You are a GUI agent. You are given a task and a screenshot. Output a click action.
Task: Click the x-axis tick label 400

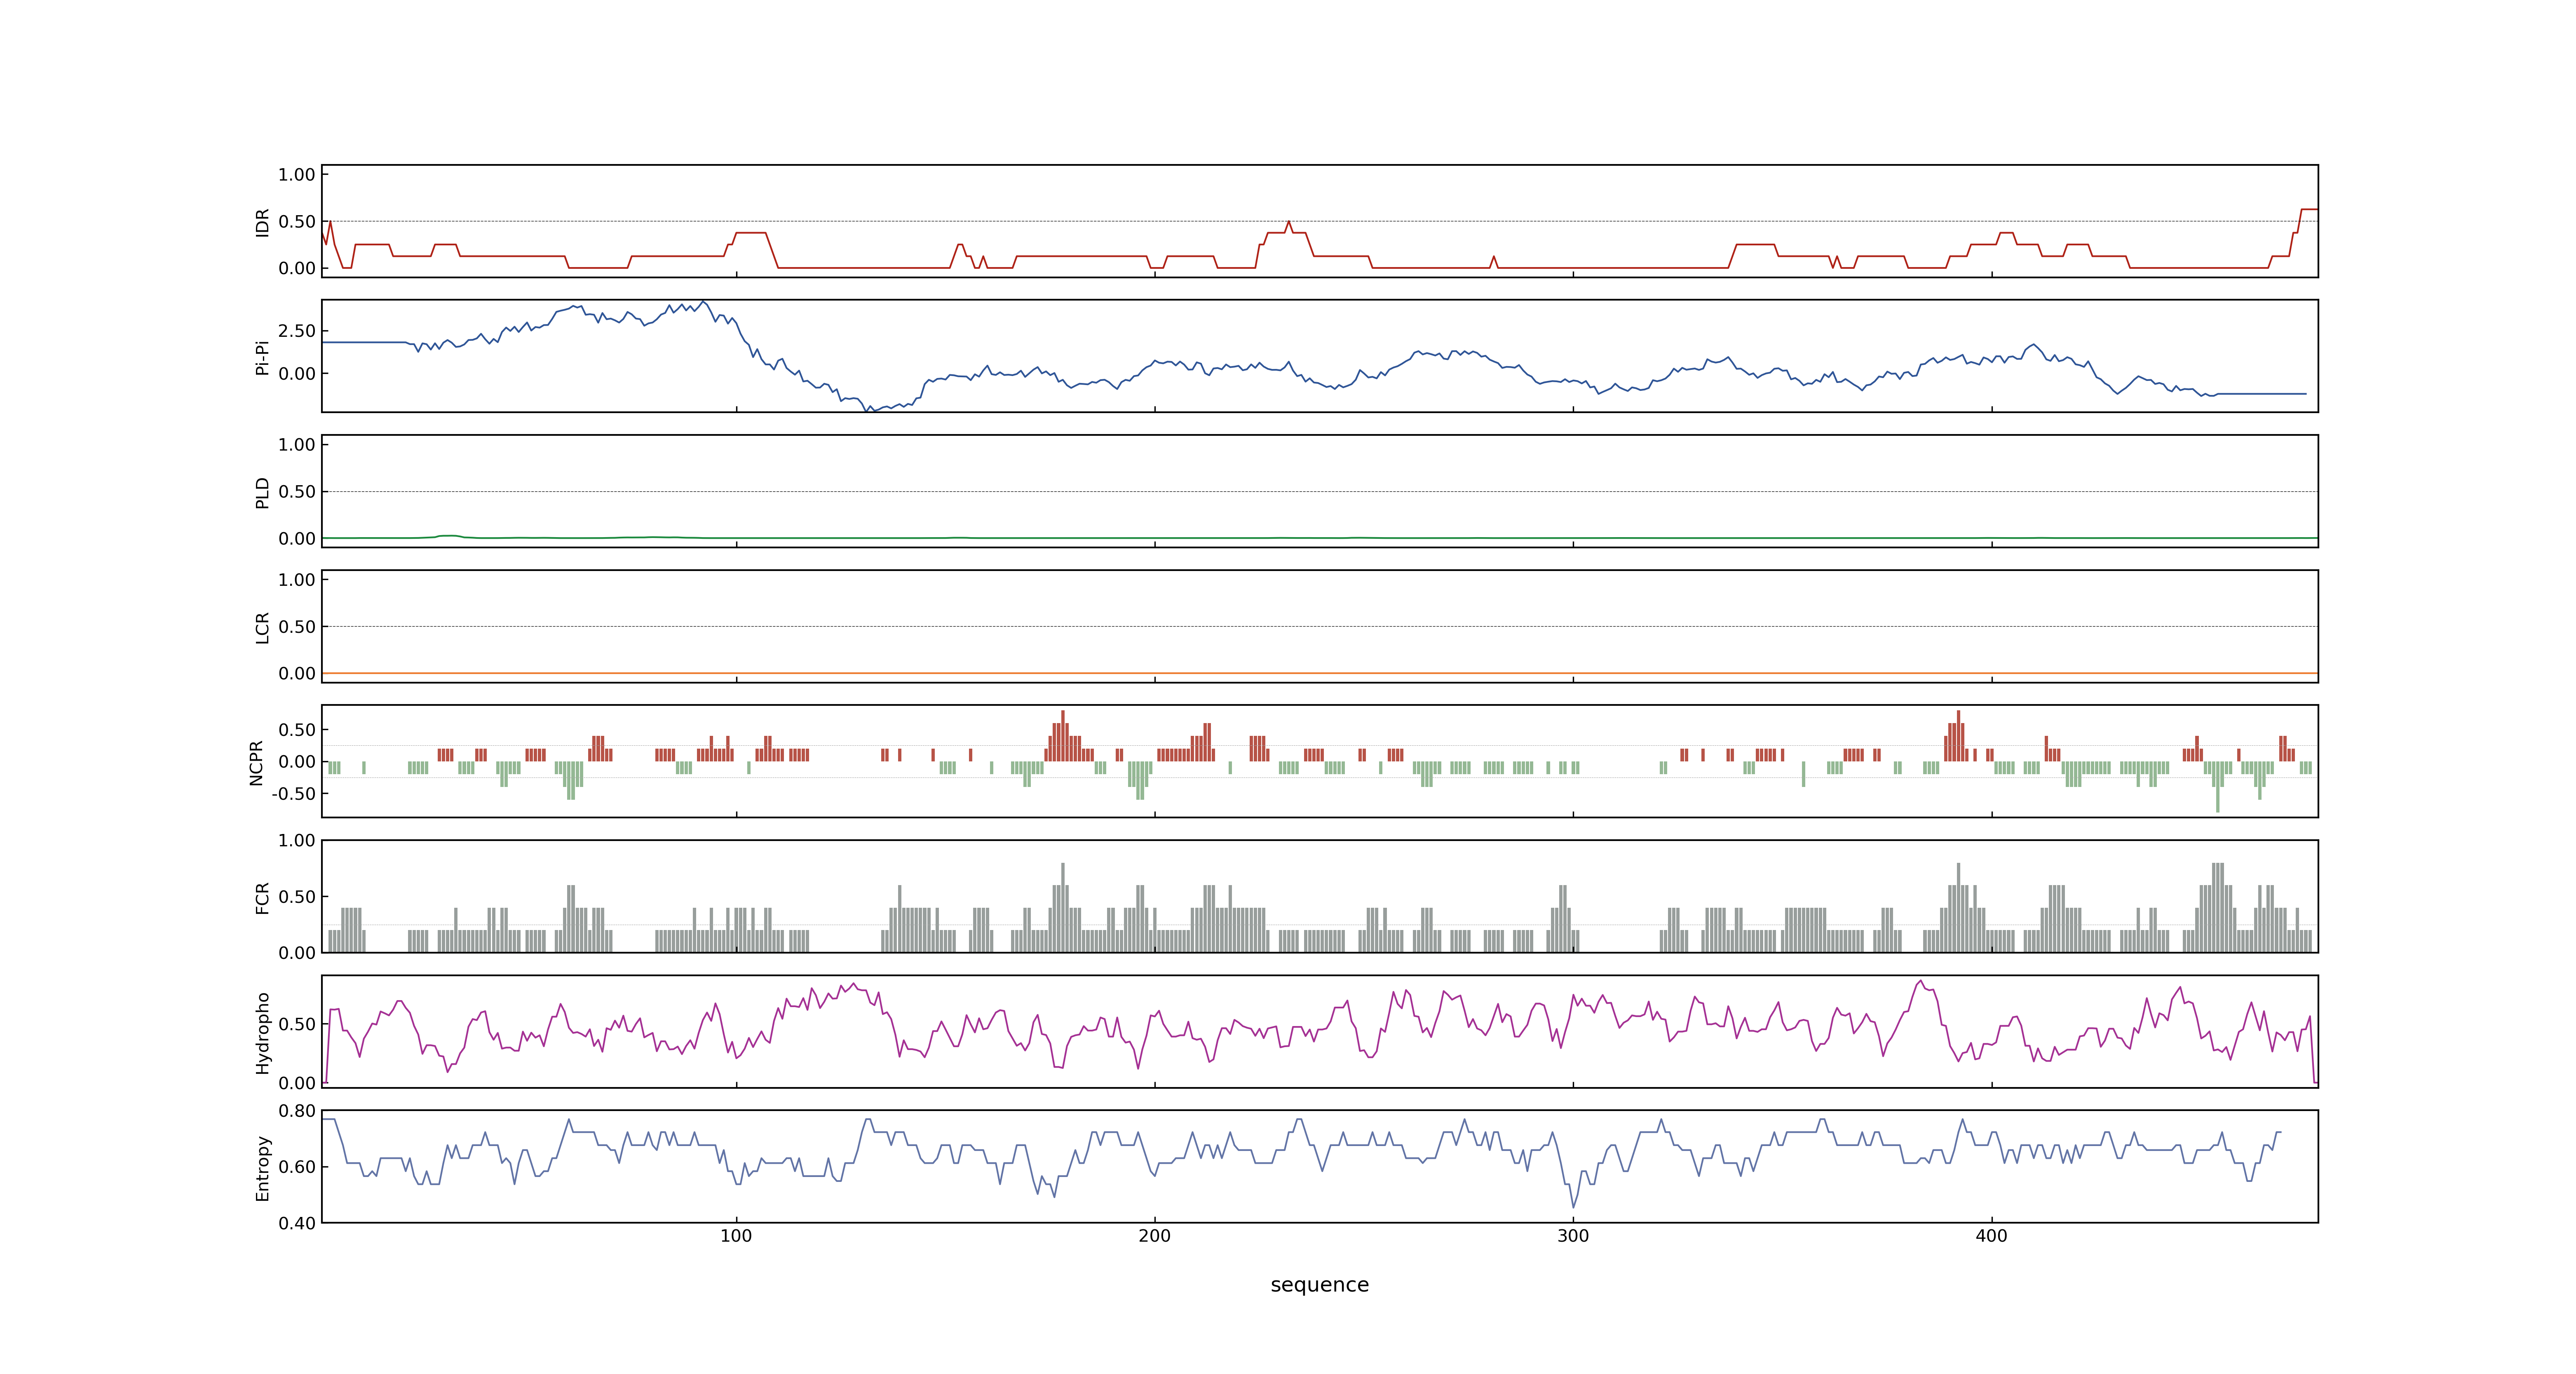(1991, 1236)
